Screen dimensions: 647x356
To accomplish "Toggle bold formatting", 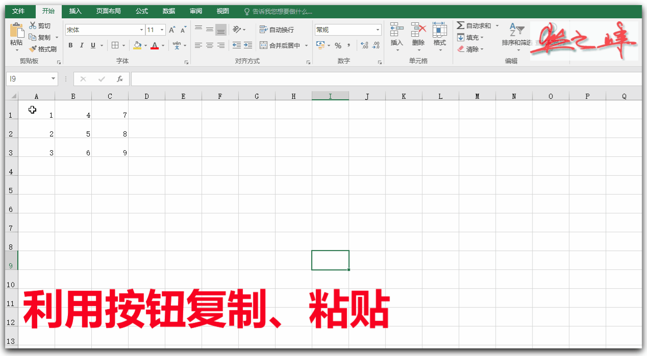I will tap(70, 45).
